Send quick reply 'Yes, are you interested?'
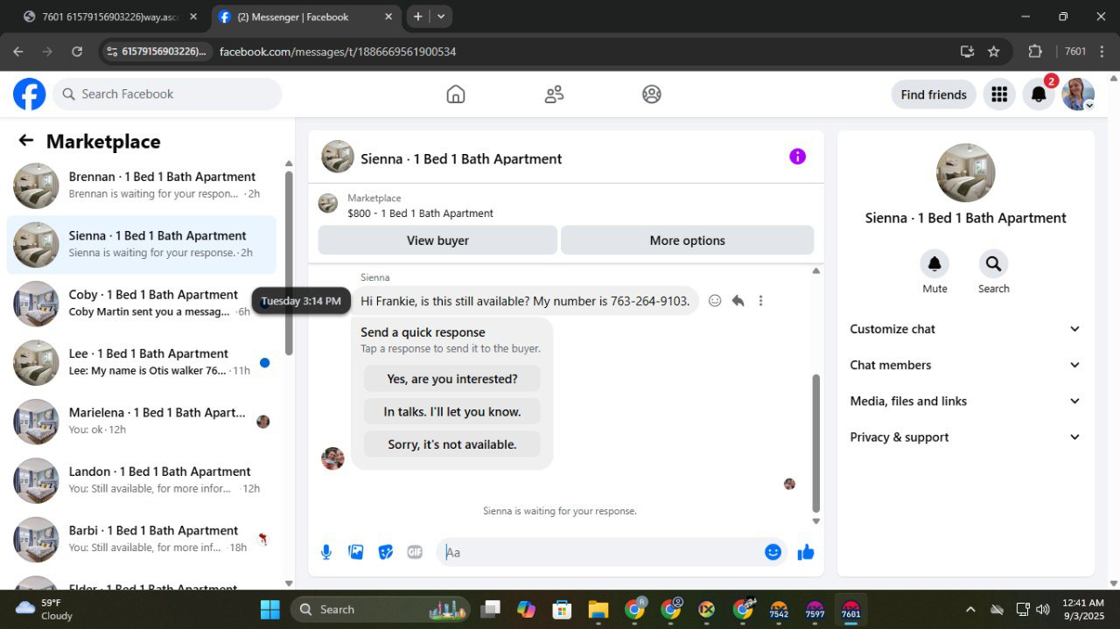This screenshot has width=1120, height=629. (452, 379)
